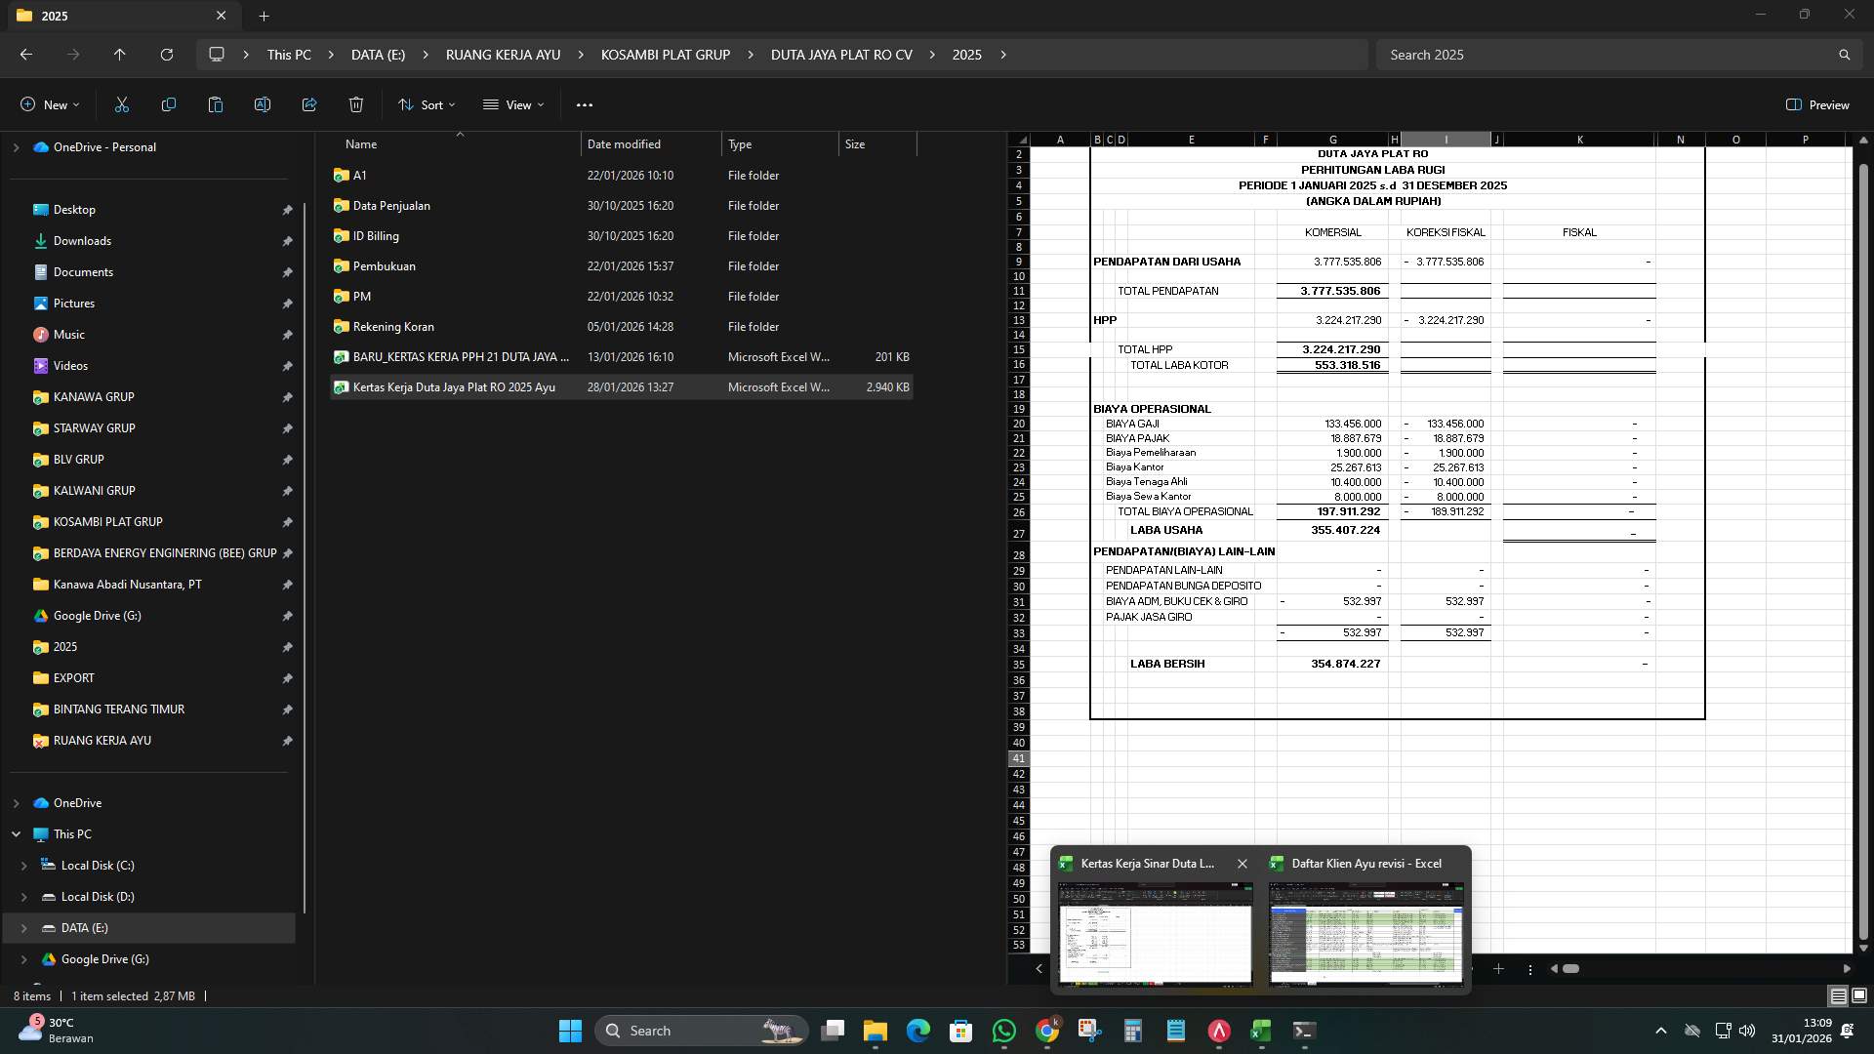This screenshot has width=1874, height=1054.
Task: Open the Sort dropdown
Action: tap(426, 104)
